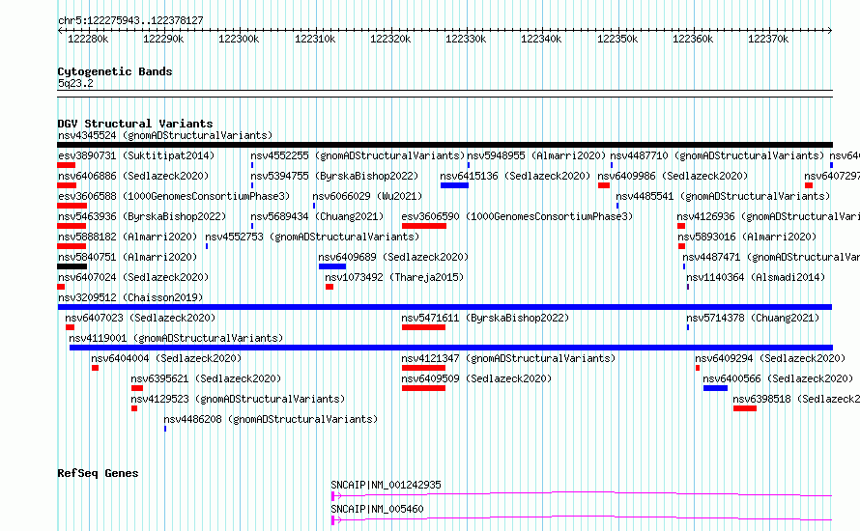Click the red bar under nsv6409509
This screenshot has height=531, width=860.
[423, 388]
